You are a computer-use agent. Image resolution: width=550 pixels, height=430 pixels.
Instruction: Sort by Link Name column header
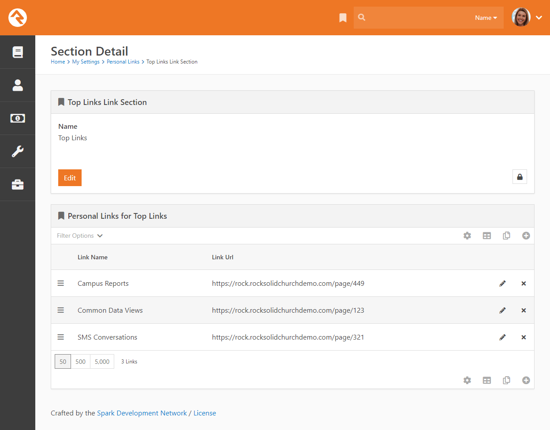click(93, 257)
